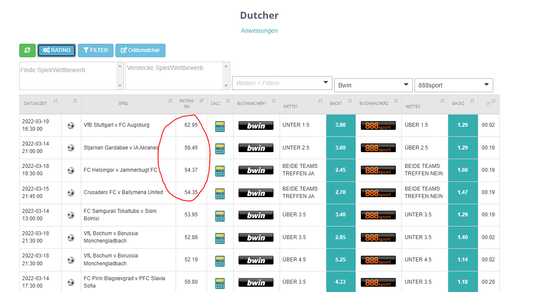Click back odds 3.60 for Stjarnan Gardabae row
Viewport: 557px width, 292px height.
click(x=341, y=148)
